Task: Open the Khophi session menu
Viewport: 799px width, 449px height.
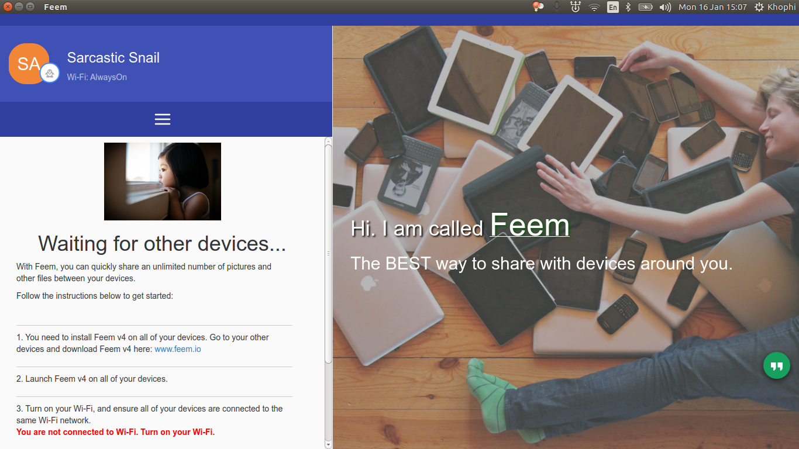Action: (x=775, y=7)
